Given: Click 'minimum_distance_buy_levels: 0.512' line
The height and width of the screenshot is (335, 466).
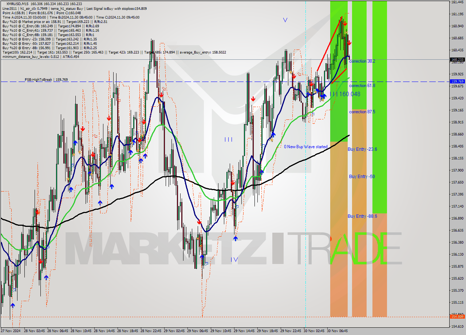Looking at the screenshot, I should [41, 56].
